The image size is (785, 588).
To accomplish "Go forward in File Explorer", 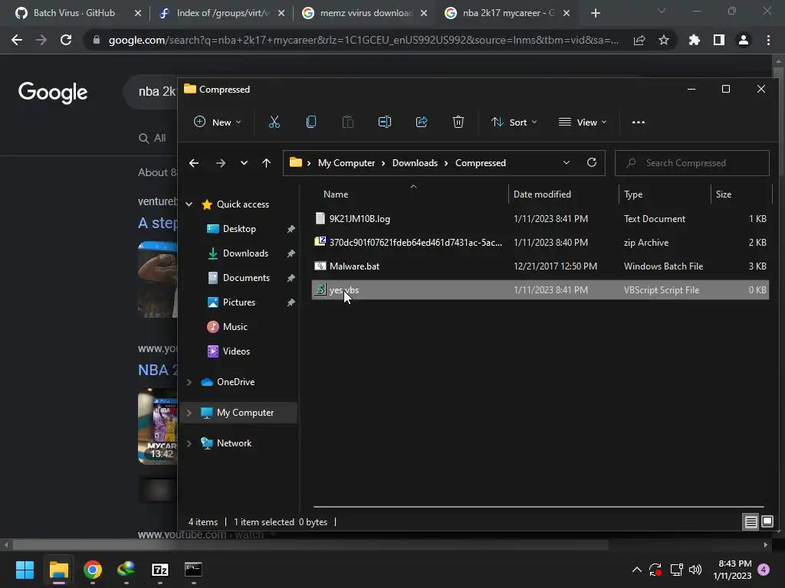I will click(220, 163).
